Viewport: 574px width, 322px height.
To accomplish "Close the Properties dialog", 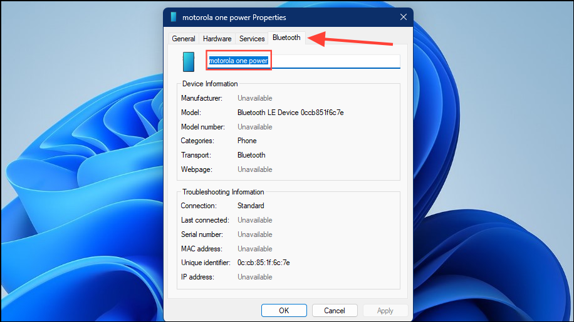I will point(404,17).
